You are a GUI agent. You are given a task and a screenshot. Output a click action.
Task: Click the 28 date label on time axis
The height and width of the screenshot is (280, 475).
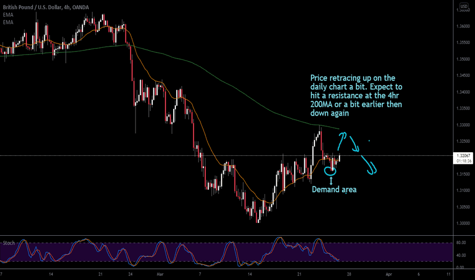[349, 274]
